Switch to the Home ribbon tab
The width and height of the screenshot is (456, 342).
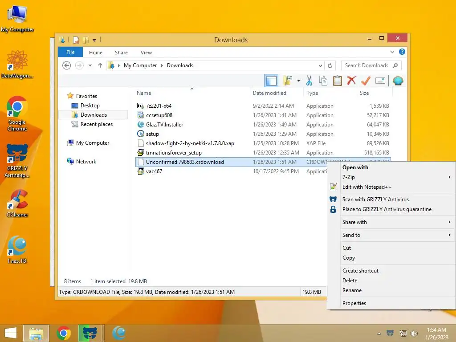point(96,53)
